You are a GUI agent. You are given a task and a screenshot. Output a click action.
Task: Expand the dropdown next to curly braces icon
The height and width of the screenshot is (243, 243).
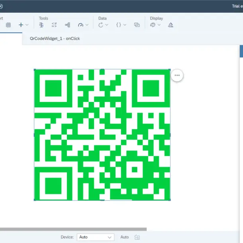(x=125, y=25)
